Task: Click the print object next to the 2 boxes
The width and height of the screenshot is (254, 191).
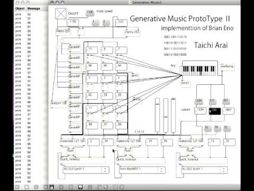Action: pos(135,76)
